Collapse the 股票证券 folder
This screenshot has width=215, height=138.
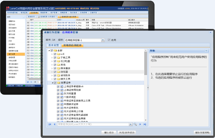click(x=52, y=83)
